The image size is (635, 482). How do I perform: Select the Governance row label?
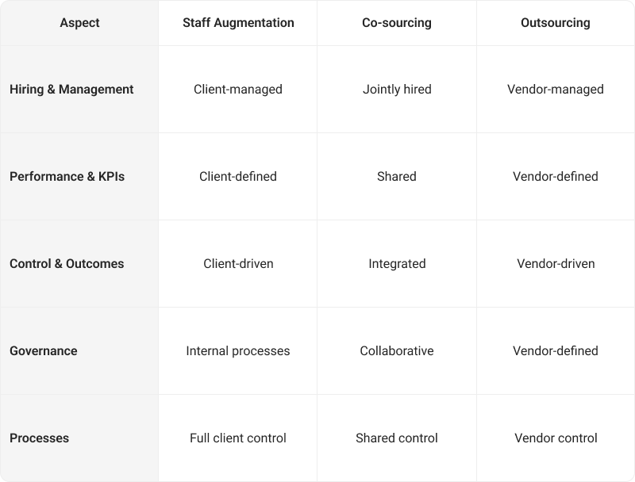[43, 351]
